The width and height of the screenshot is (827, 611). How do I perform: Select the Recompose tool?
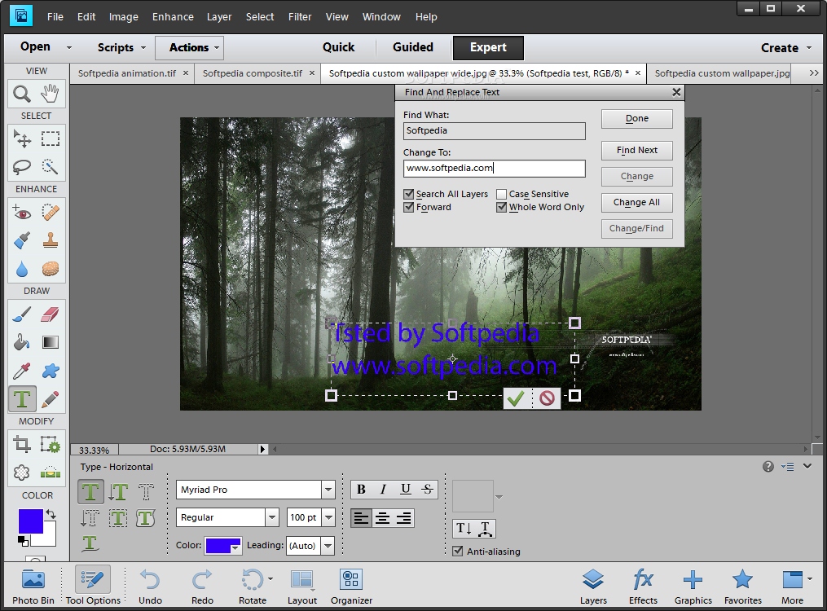pyautogui.click(x=50, y=445)
